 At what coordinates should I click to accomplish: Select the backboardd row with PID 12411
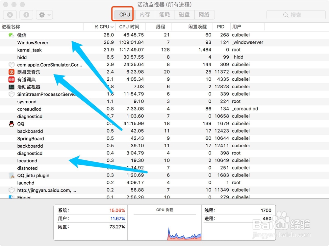point(164,146)
